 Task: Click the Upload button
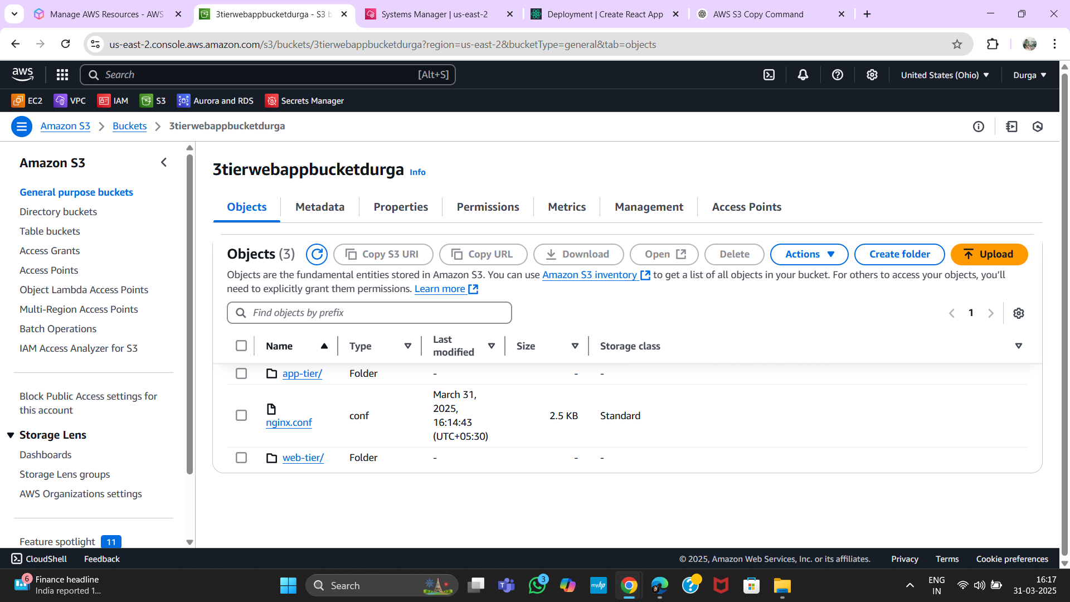(989, 254)
